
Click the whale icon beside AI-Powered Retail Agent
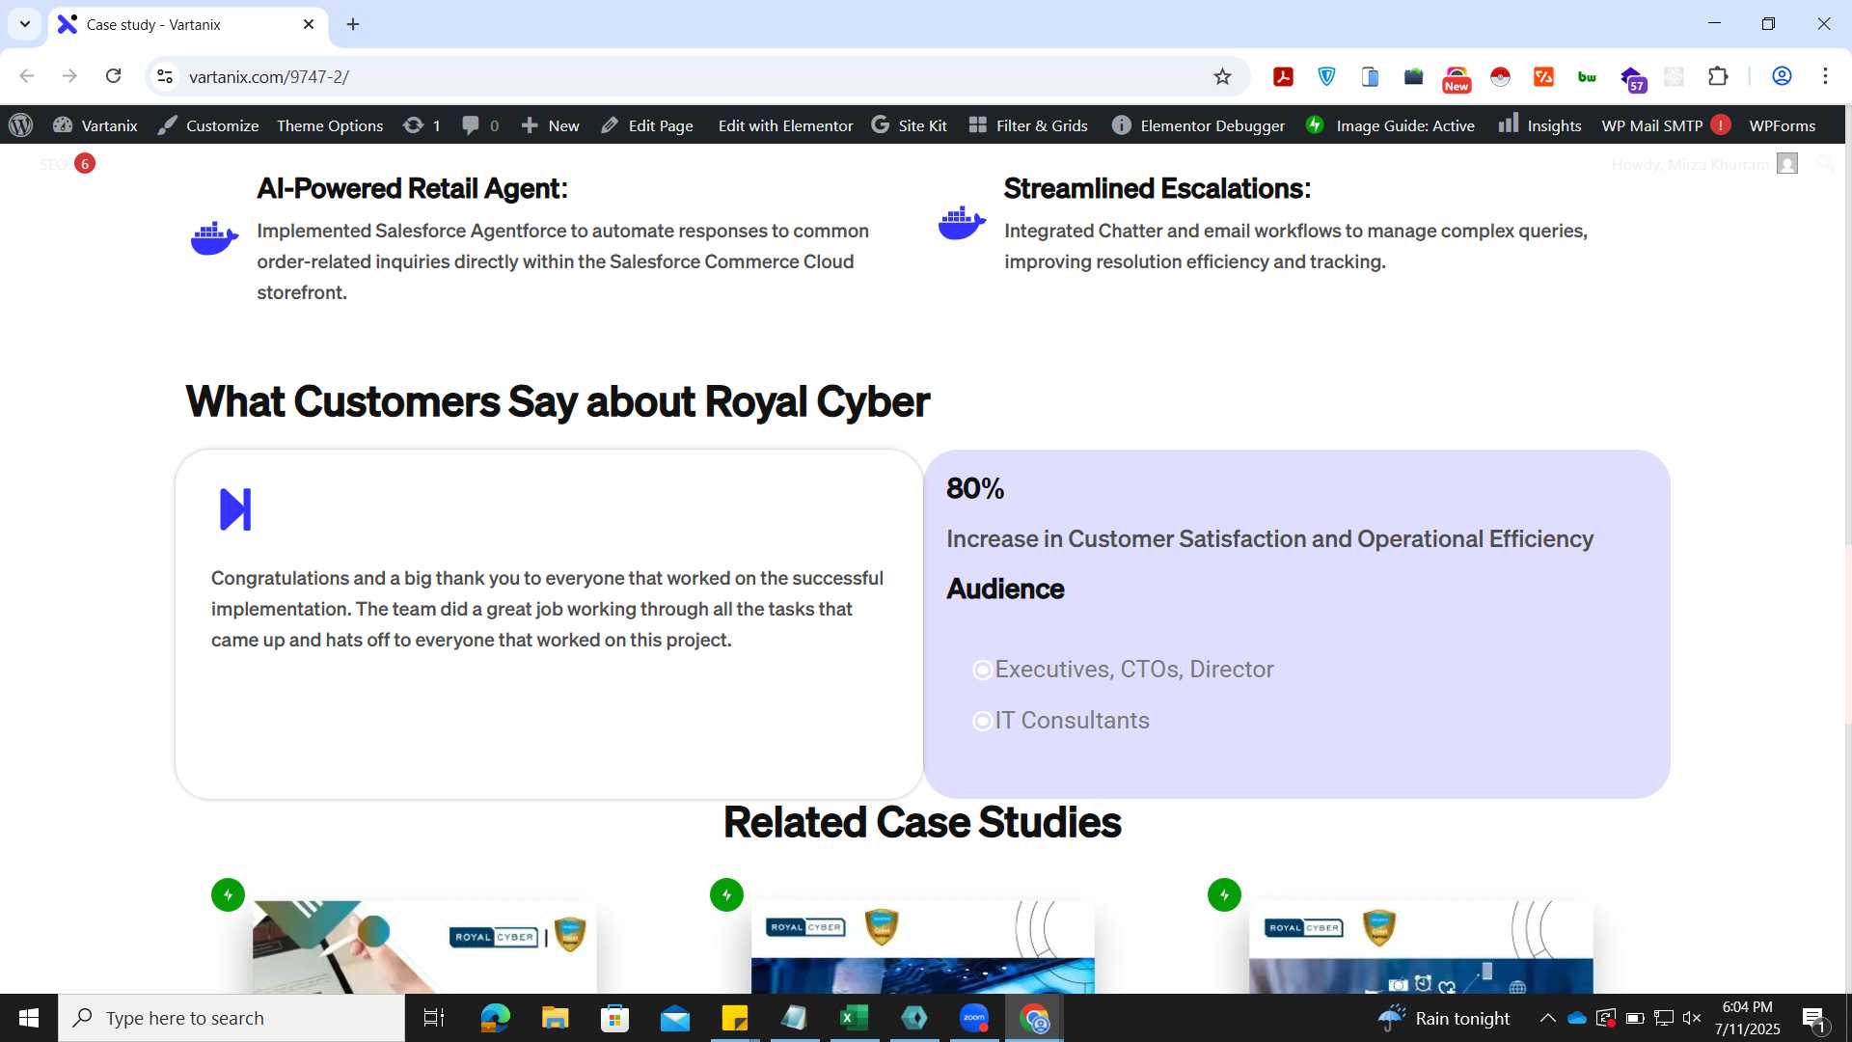(214, 237)
